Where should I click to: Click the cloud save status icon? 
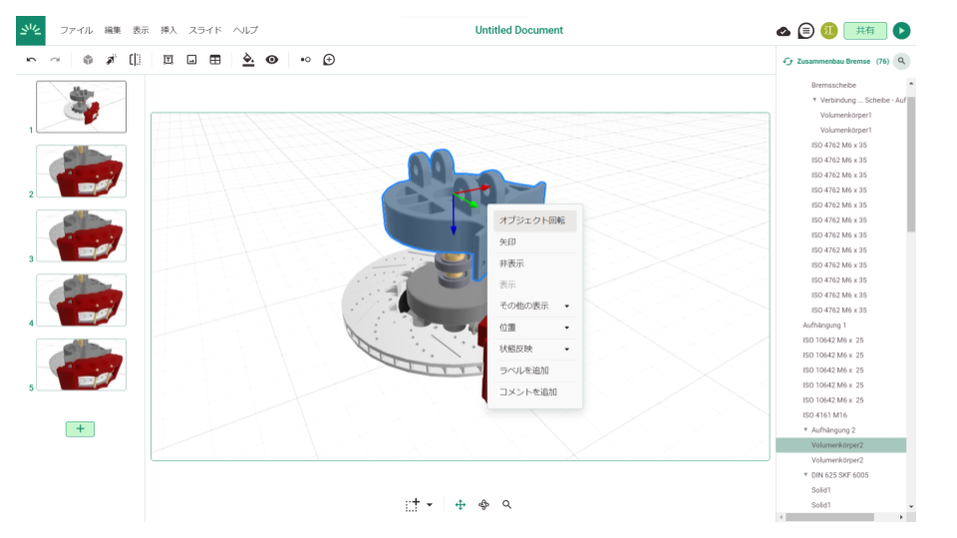(x=784, y=31)
